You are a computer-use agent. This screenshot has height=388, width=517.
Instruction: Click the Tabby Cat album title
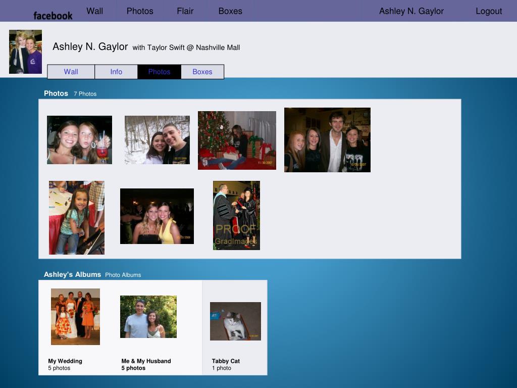coord(226,361)
